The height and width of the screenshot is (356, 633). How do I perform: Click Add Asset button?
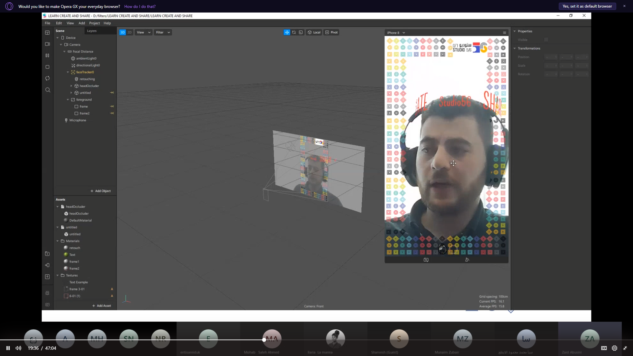[102, 306]
